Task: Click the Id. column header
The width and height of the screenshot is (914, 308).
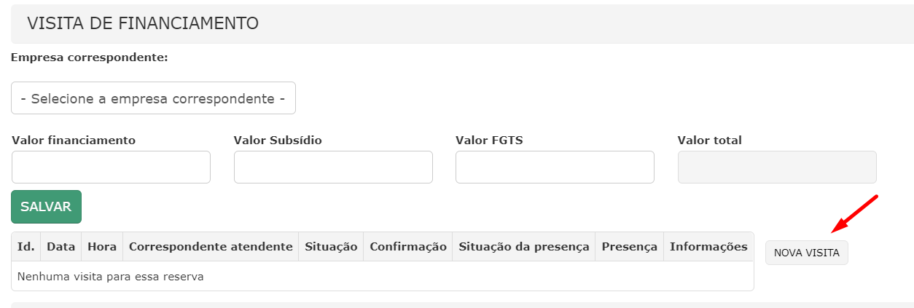Action: [26, 247]
